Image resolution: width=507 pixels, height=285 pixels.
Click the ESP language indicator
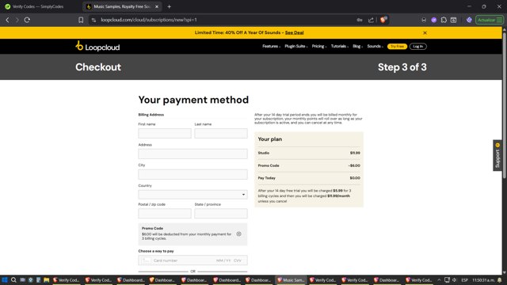(x=465, y=279)
